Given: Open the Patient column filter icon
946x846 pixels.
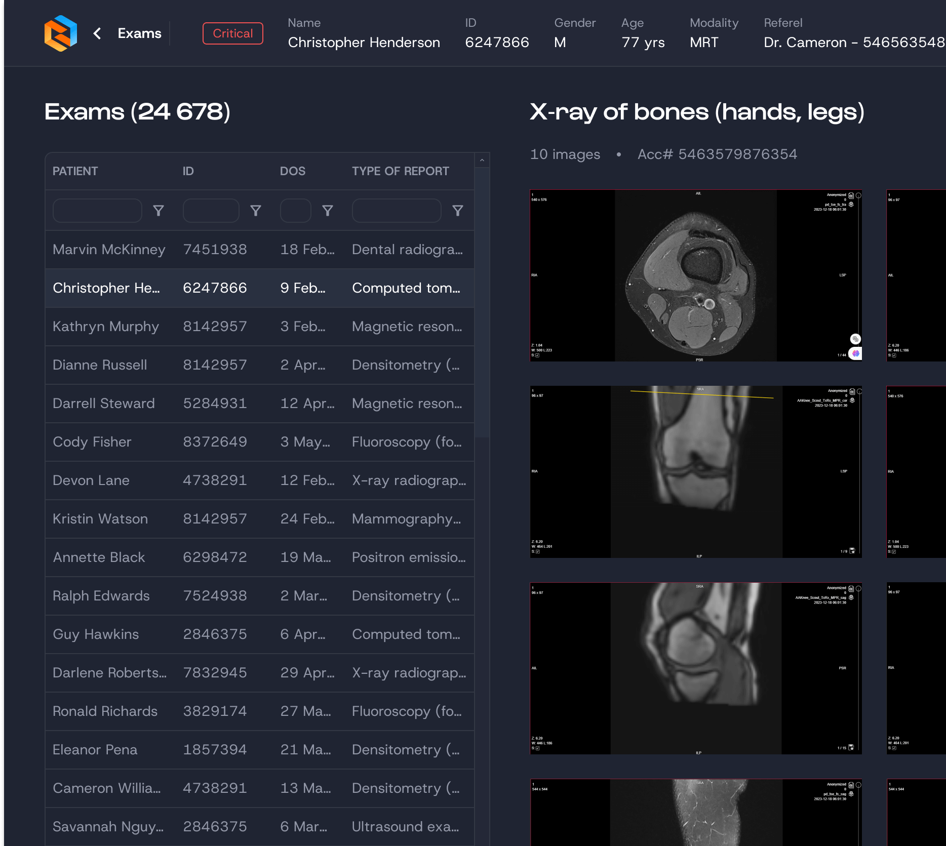Looking at the screenshot, I should pyautogui.click(x=159, y=211).
